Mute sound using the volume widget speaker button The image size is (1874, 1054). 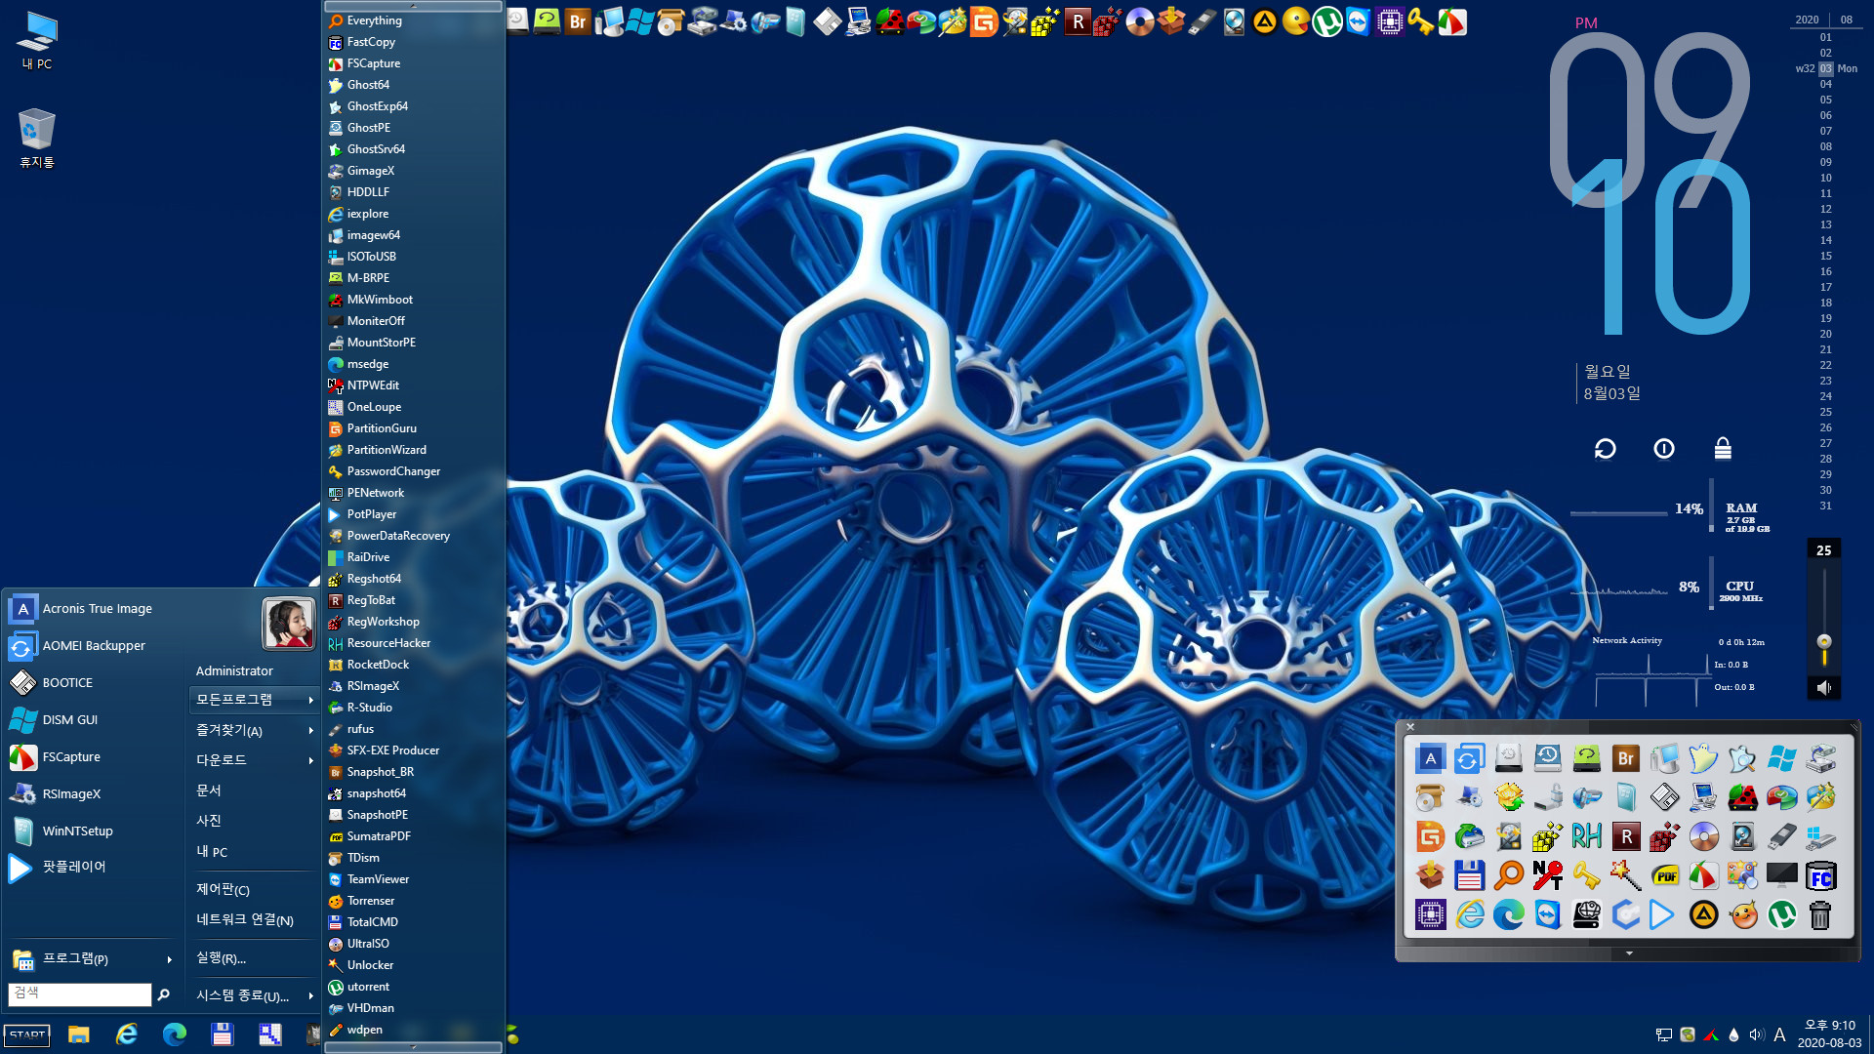click(x=1823, y=687)
